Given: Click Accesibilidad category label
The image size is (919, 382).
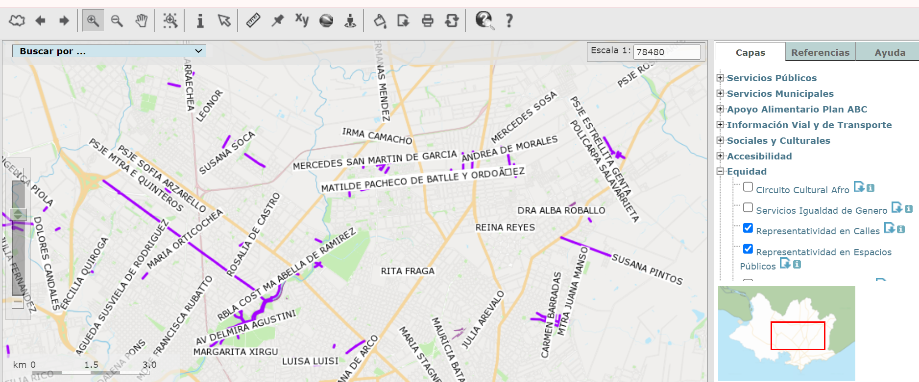Looking at the screenshot, I should point(759,156).
